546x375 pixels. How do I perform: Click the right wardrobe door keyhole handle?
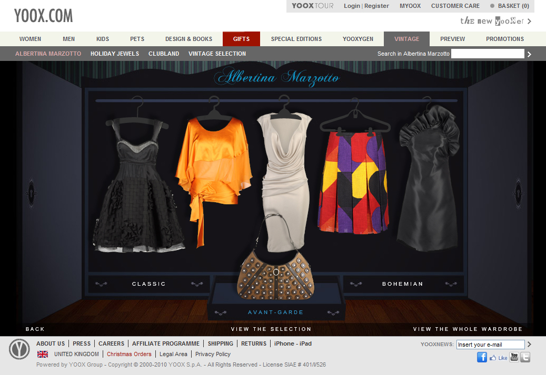(518, 193)
